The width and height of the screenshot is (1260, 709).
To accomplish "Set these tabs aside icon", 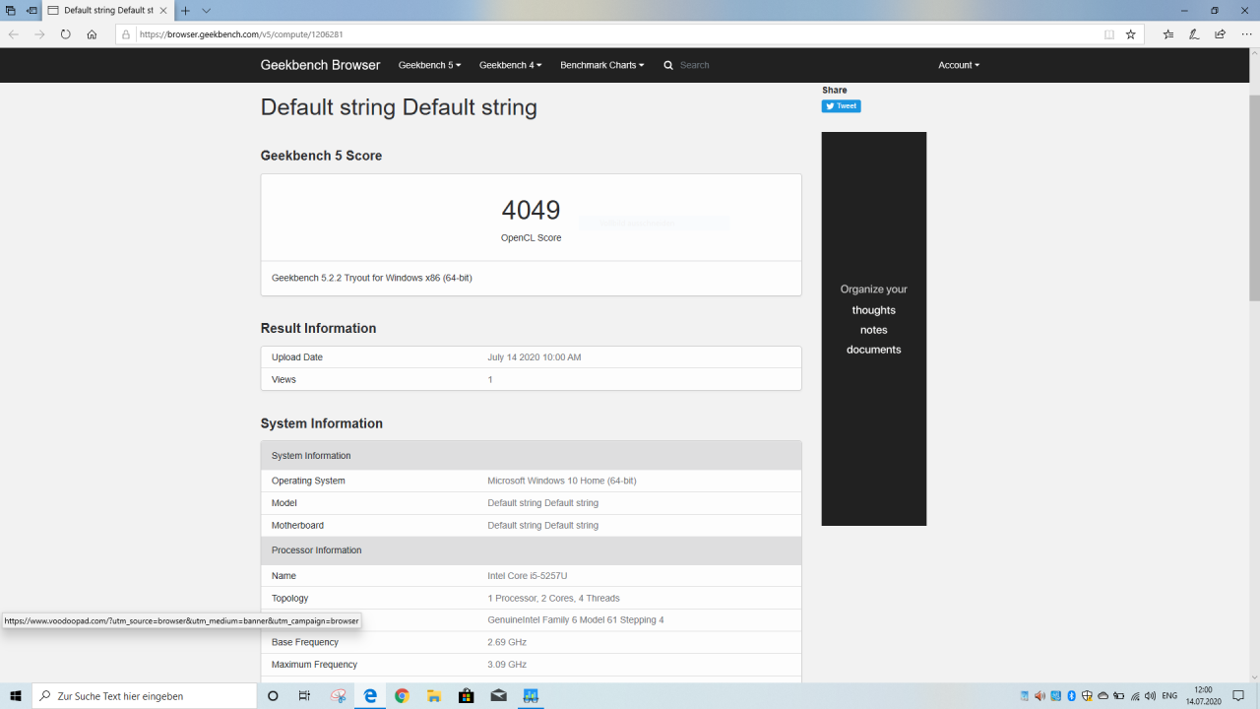I will (31, 10).
